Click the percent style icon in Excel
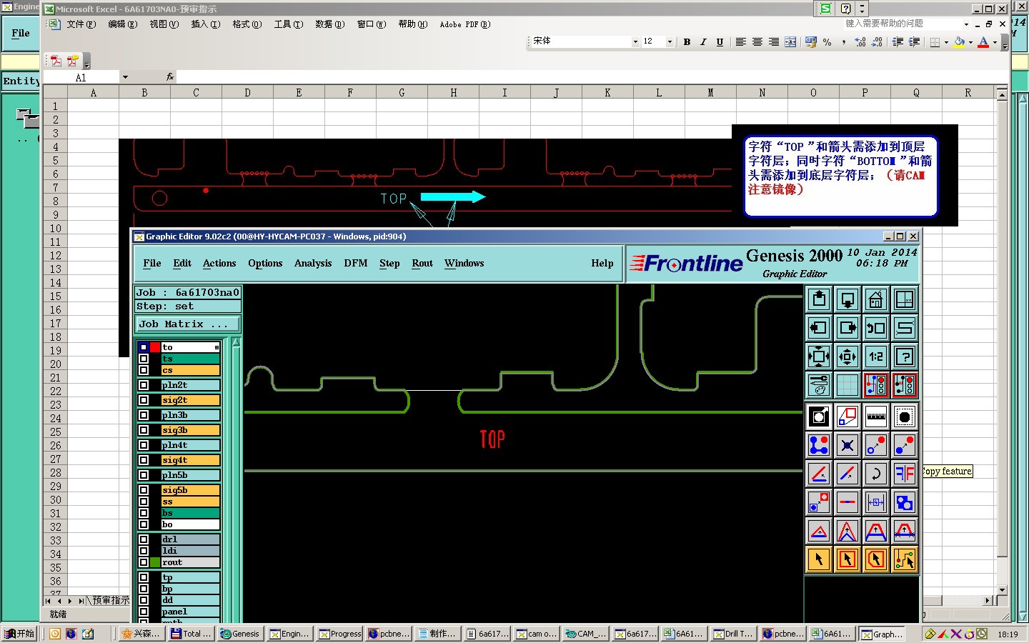Screen dimensions: 1029x643 [x=827, y=42]
